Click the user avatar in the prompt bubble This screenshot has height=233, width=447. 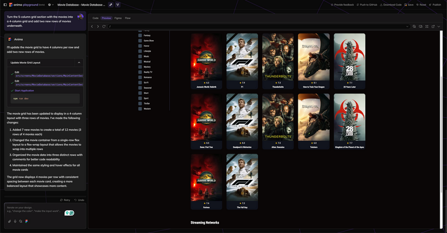click(80, 17)
